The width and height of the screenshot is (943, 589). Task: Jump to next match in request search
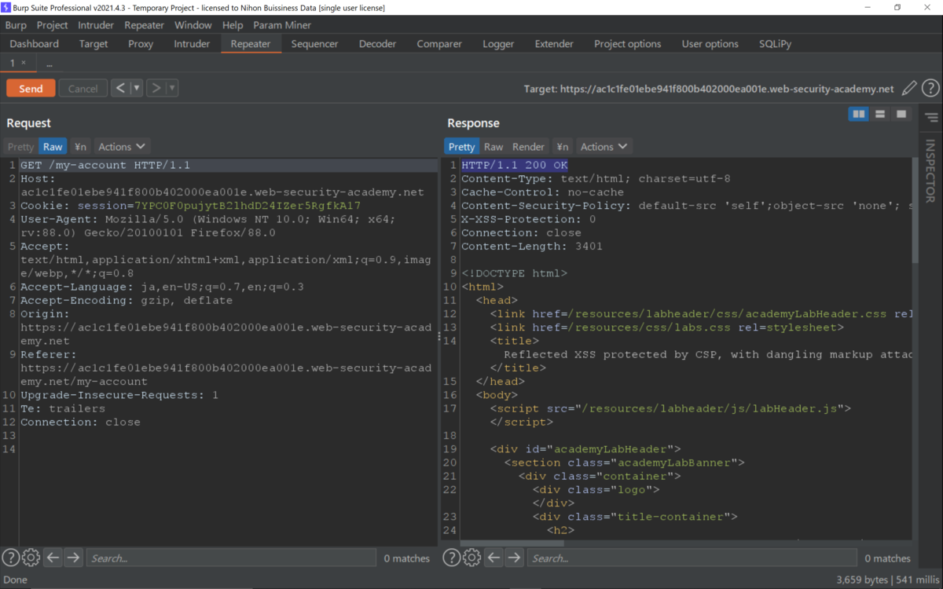coord(73,558)
